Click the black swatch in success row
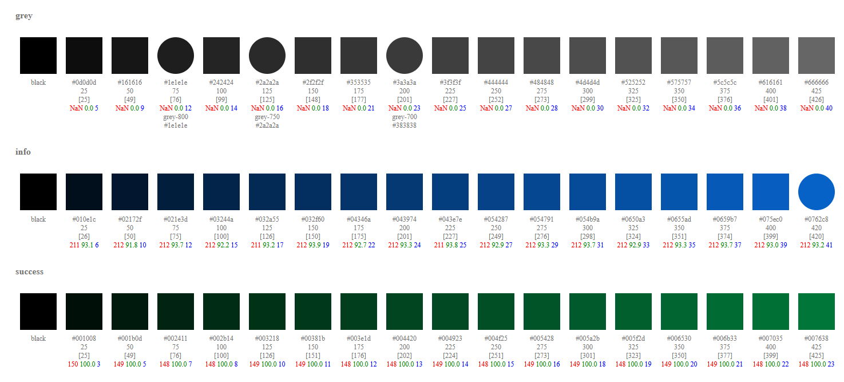844x382 pixels. coord(38,312)
